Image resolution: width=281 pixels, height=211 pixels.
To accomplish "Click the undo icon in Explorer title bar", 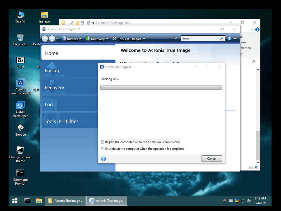I will tap(83, 23).
